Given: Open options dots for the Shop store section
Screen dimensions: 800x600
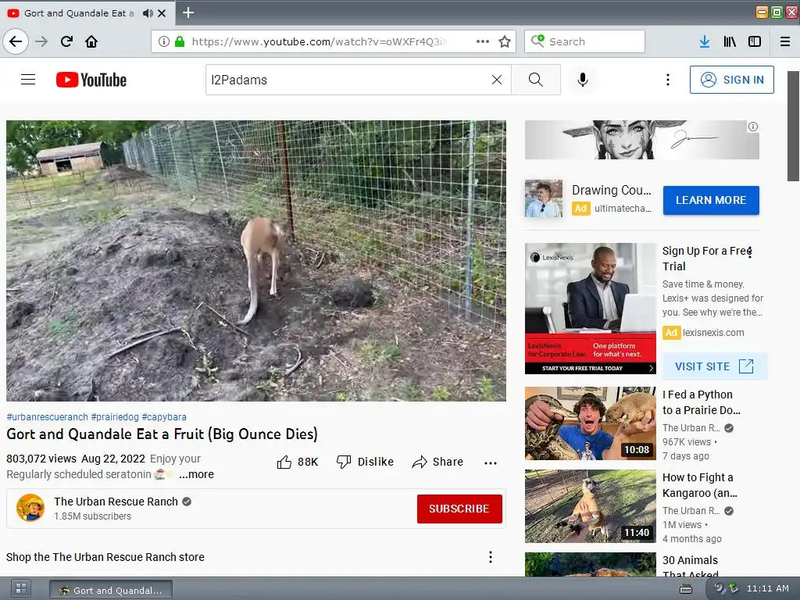Looking at the screenshot, I should (x=491, y=556).
